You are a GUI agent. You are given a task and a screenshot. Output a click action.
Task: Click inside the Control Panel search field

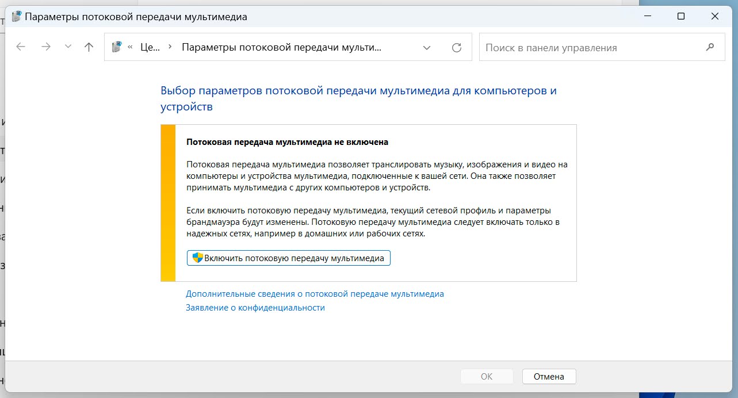(x=575, y=46)
